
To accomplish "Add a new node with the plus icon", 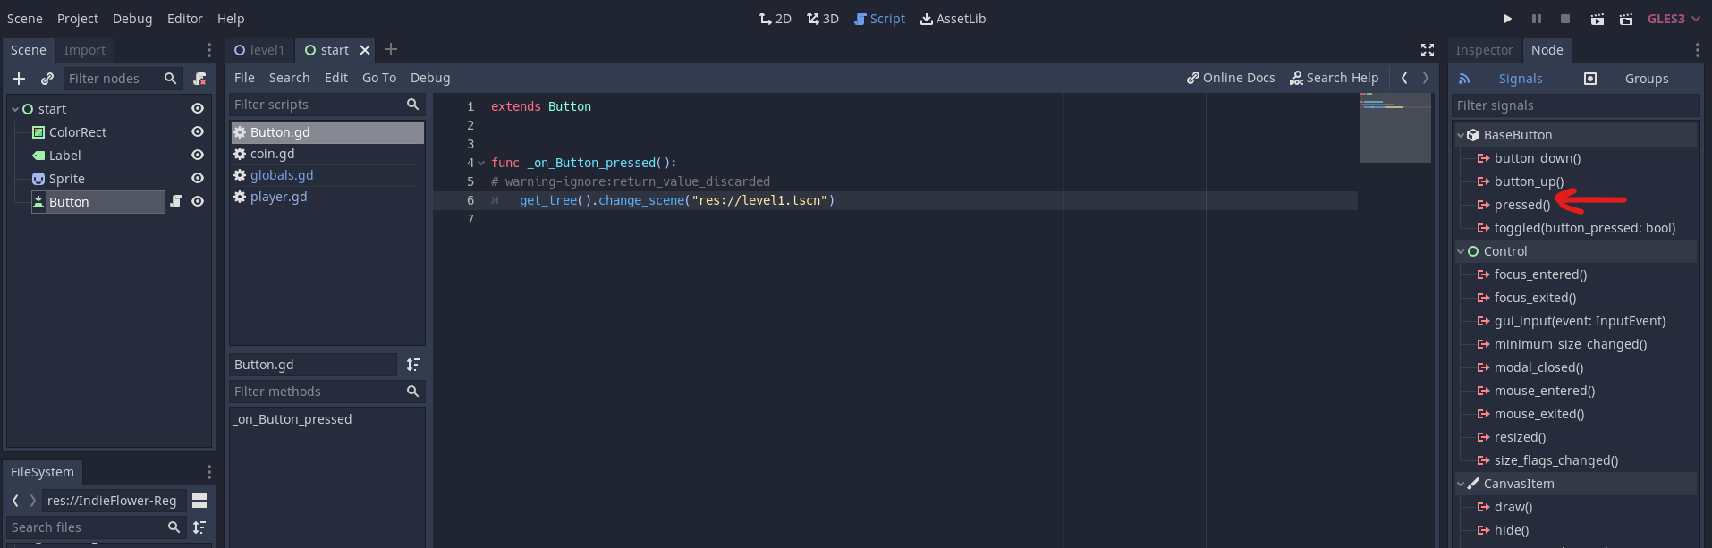I will pyautogui.click(x=19, y=79).
